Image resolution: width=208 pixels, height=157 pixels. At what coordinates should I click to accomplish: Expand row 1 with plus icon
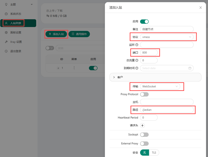pyautogui.click(x=58, y=68)
